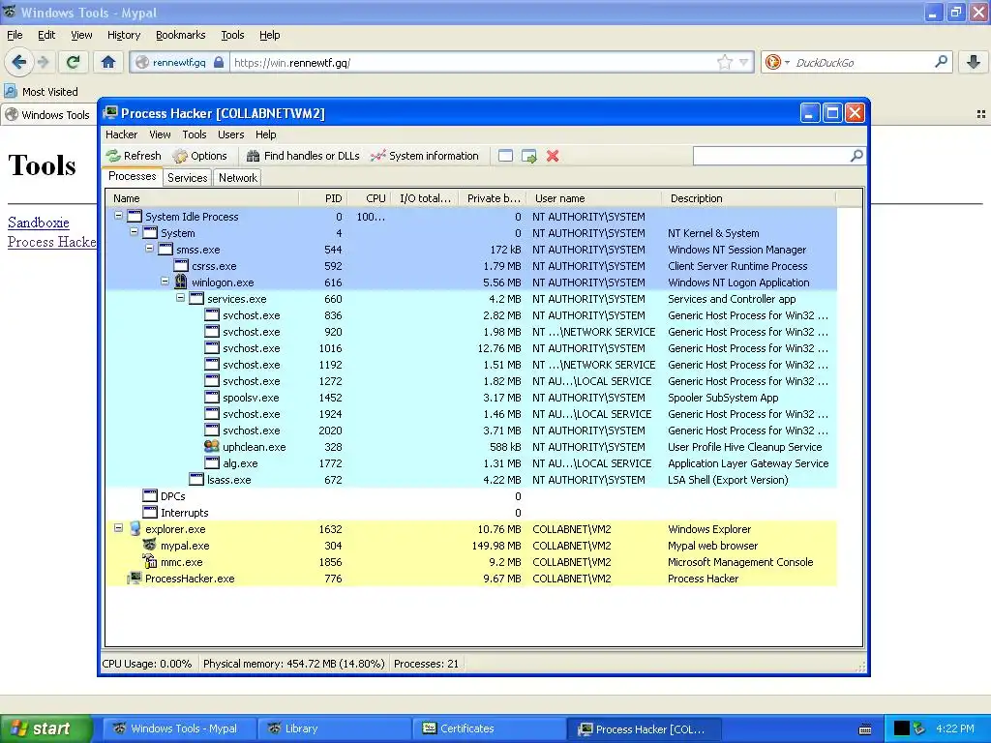Sort by the PID column header
Image resolution: width=991 pixels, height=743 pixels.
323,198
